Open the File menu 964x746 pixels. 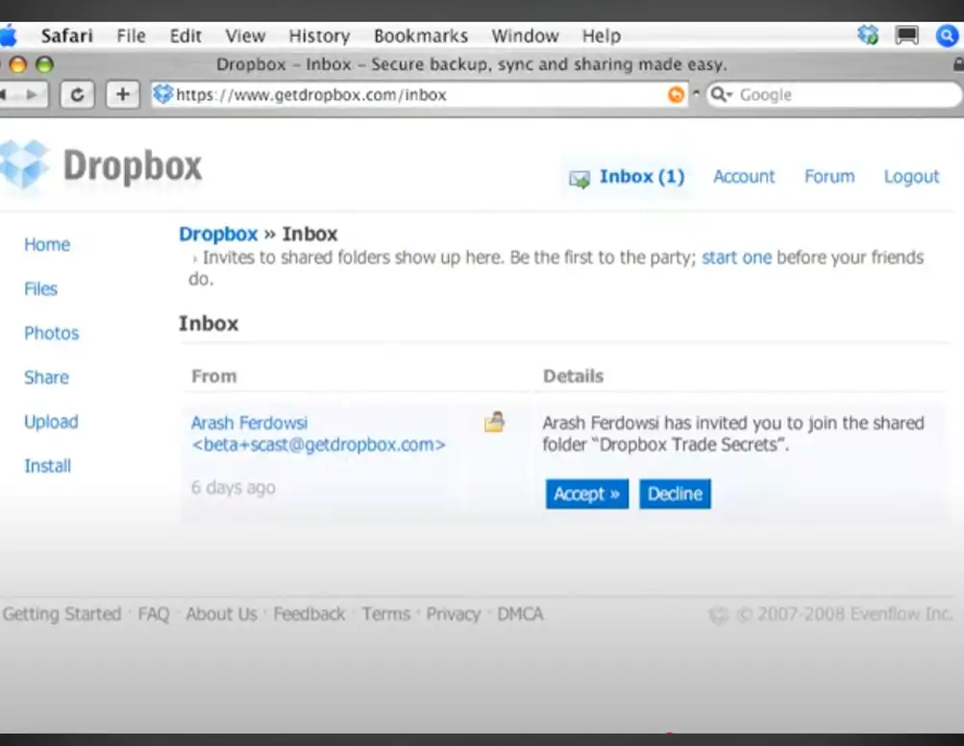click(131, 37)
